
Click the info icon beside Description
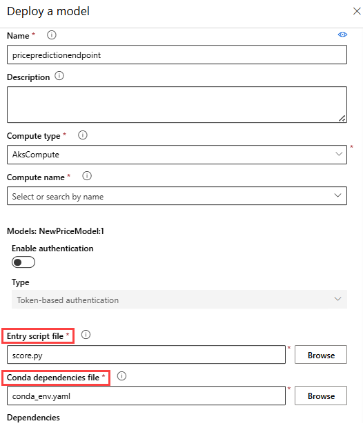(x=59, y=76)
